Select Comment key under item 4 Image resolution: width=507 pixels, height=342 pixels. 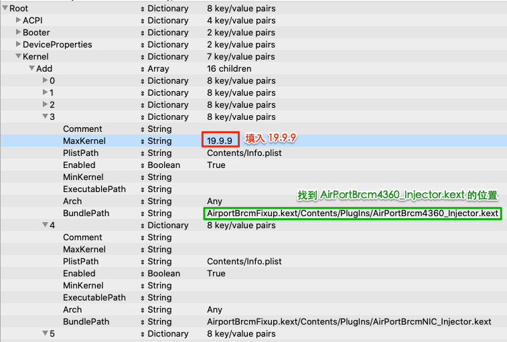tap(82, 238)
